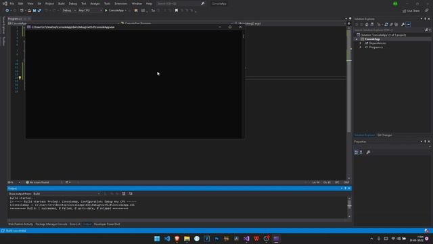The width and height of the screenshot is (433, 244).
Task: Select Program.cs in Solution Explorer
Action: tap(376, 47)
